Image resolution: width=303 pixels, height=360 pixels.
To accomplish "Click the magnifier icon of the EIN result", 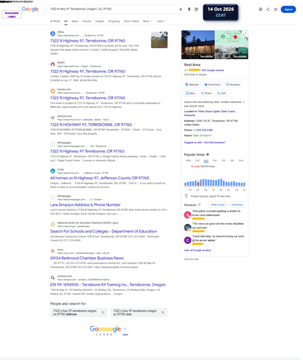I will 53,278.
